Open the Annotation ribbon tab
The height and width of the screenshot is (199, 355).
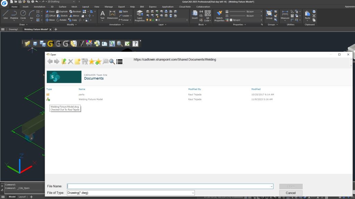pyautogui.click(x=40, y=7)
